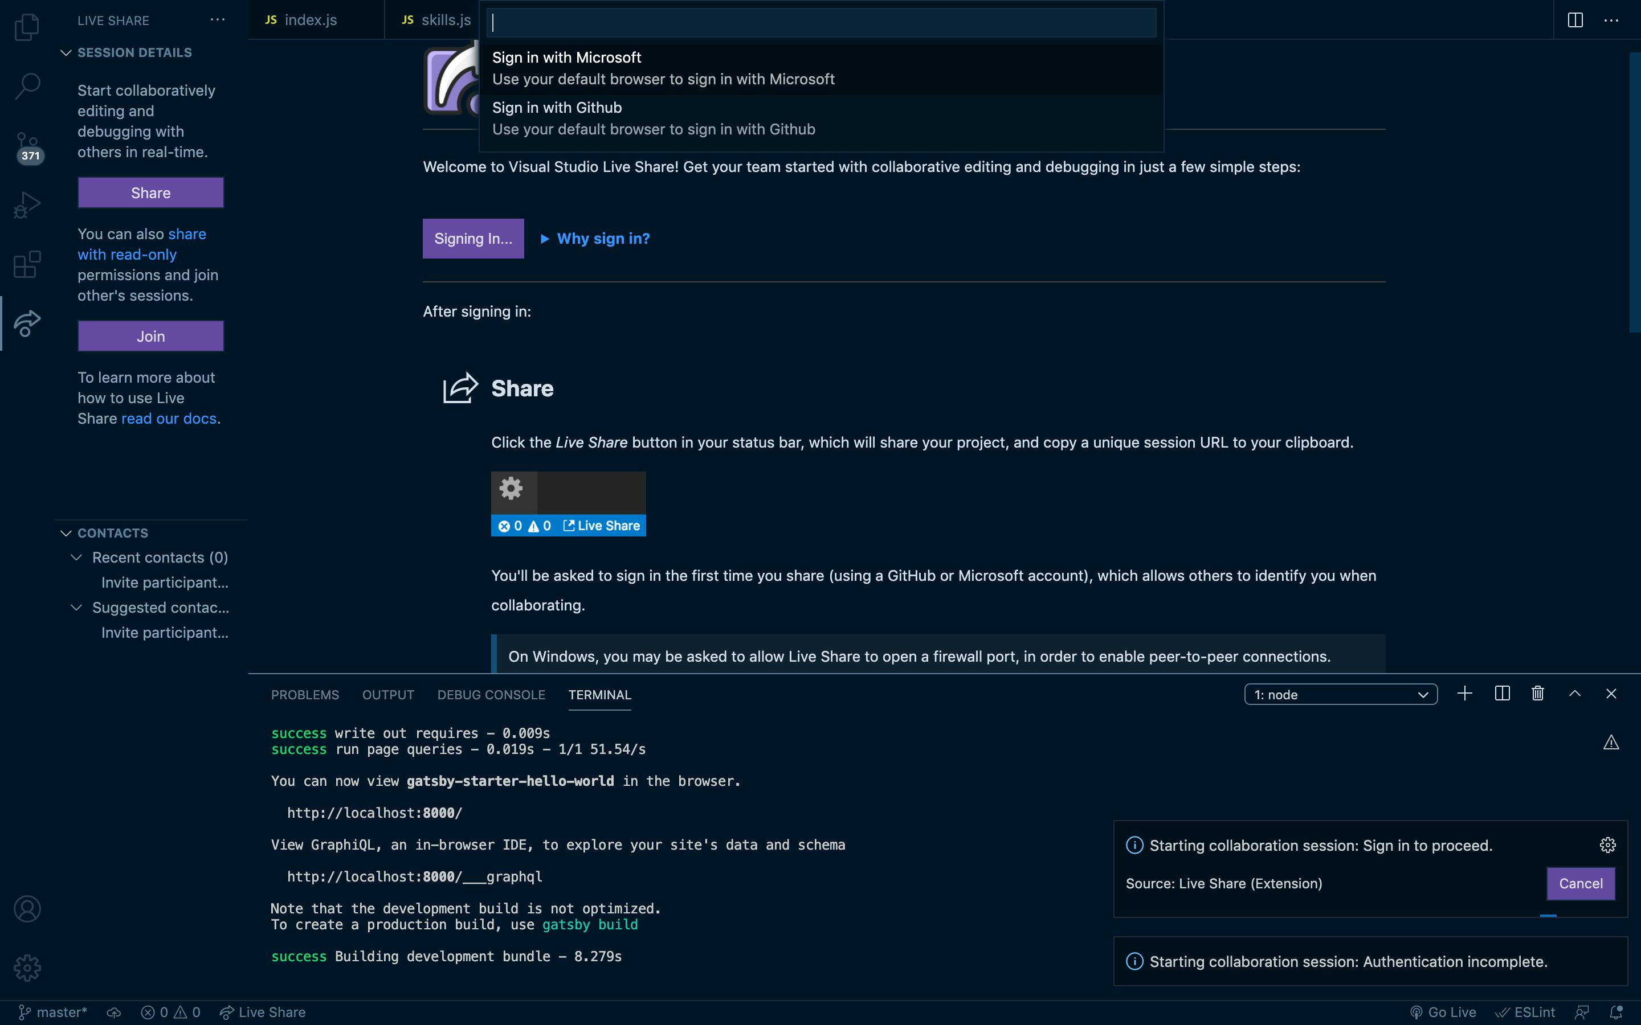
Task: Split the editor to the right
Action: [x=1575, y=20]
